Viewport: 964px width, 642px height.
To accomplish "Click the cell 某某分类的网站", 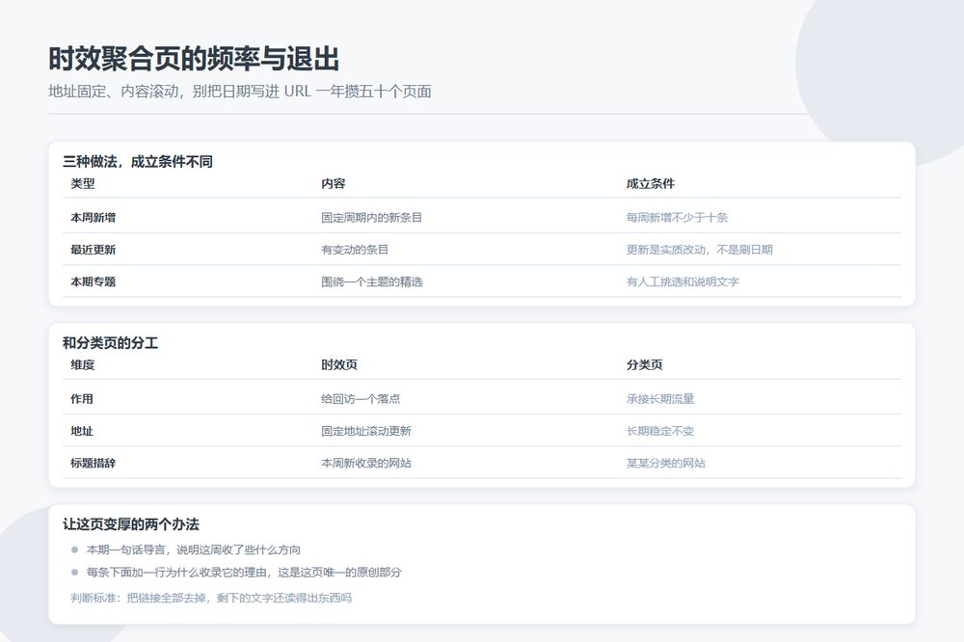I will click(666, 463).
